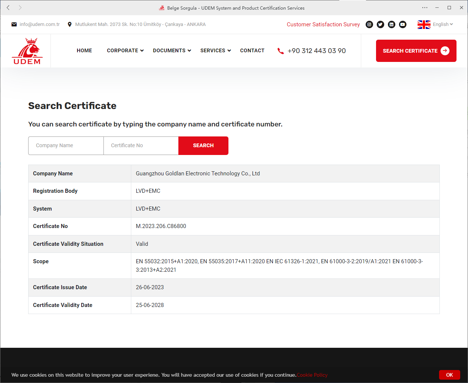The height and width of the screenshot is (383, 468).
Task: Go back with browser back arrow
Action: [x=8, y=7]
